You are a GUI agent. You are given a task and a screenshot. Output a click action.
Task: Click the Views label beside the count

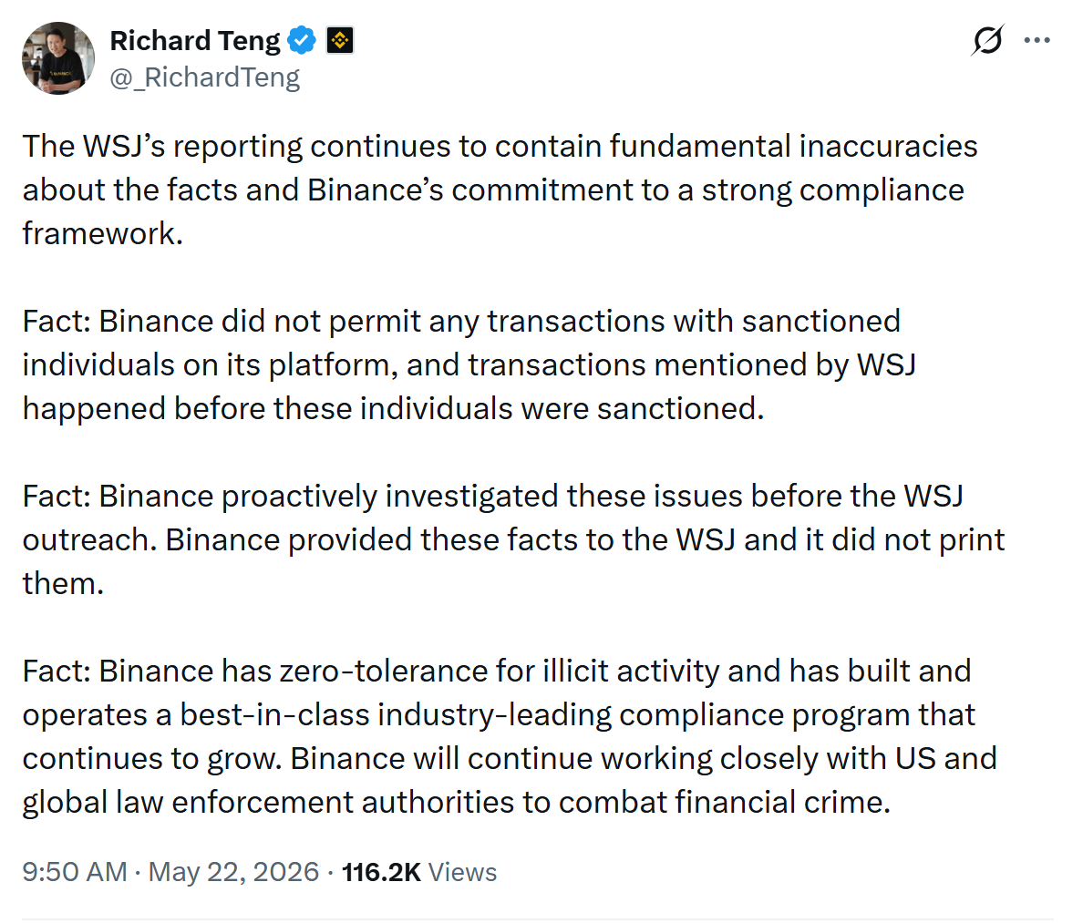tap(462, 872)
